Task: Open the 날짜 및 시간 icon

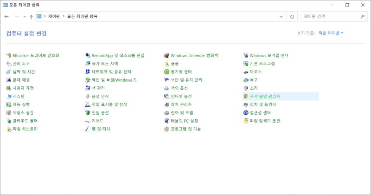Action: tap(9, 72)
